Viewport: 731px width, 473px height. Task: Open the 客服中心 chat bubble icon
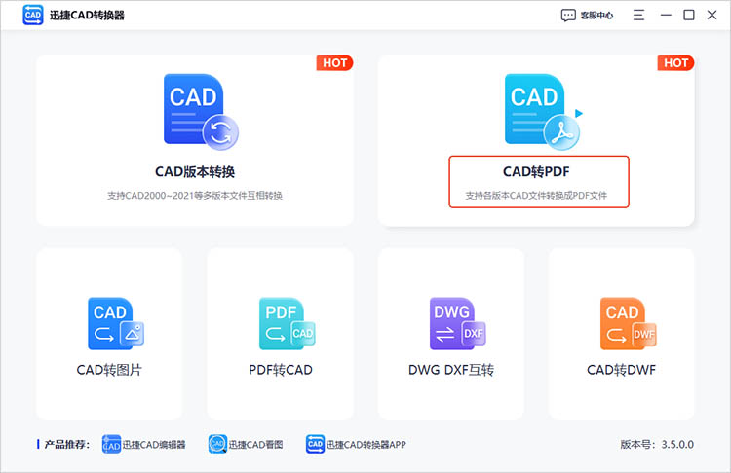(568, 16)
